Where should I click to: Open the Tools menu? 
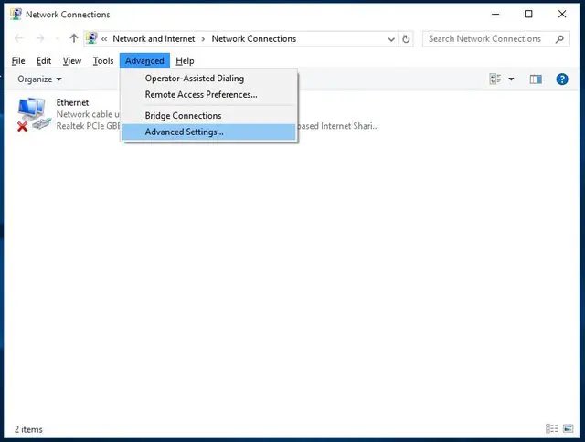tap(103, 61)
